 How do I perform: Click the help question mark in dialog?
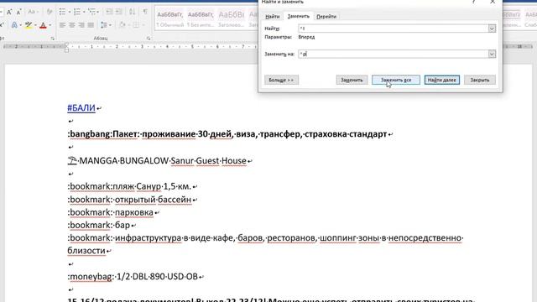click(473, 2)
